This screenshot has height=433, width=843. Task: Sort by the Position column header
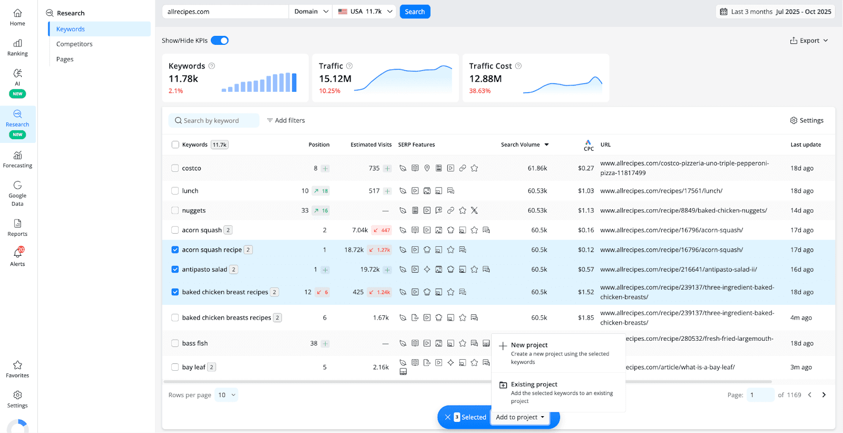point(319,145)
